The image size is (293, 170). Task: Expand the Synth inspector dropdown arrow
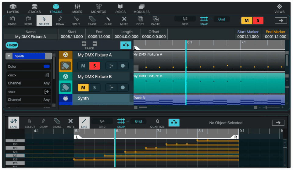(x=9, y=56)
